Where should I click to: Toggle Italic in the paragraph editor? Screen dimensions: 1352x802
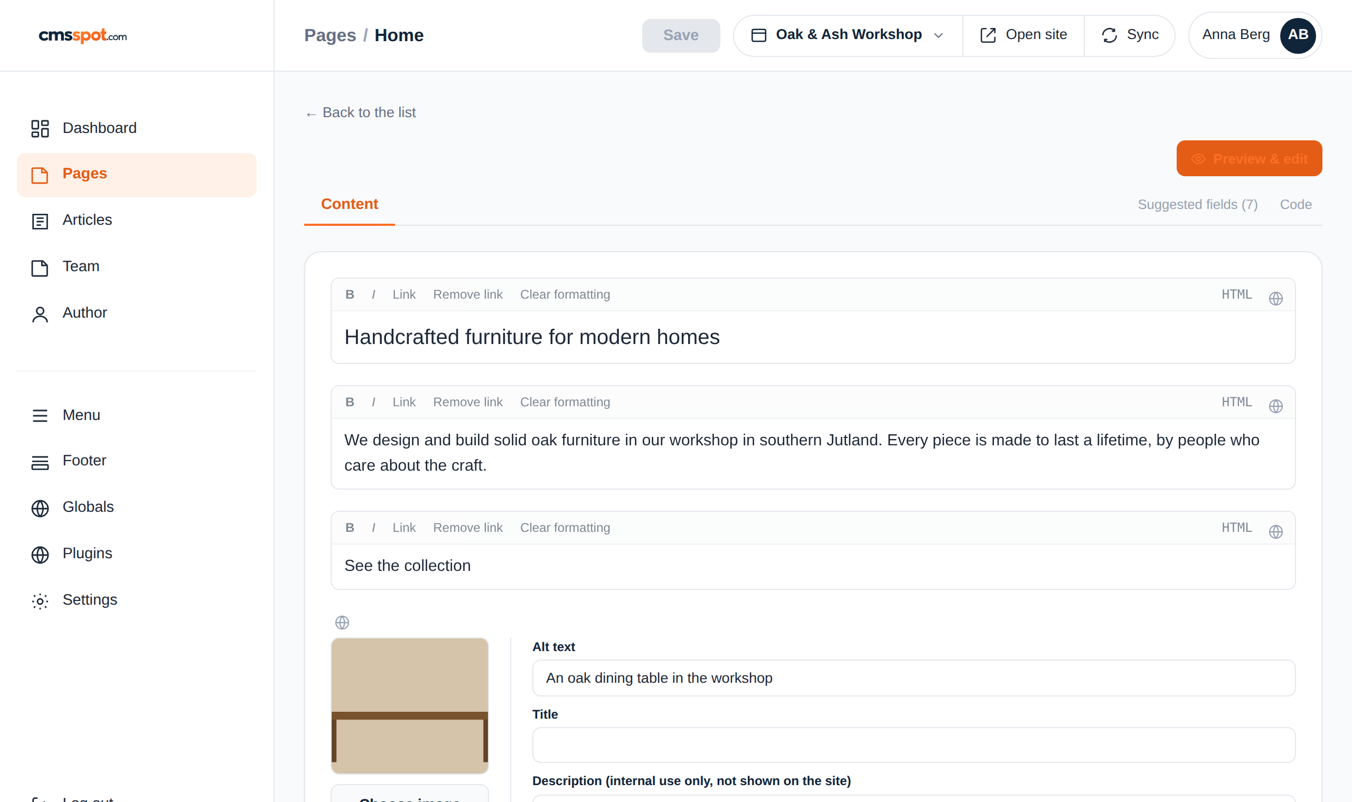coord(373,402)
